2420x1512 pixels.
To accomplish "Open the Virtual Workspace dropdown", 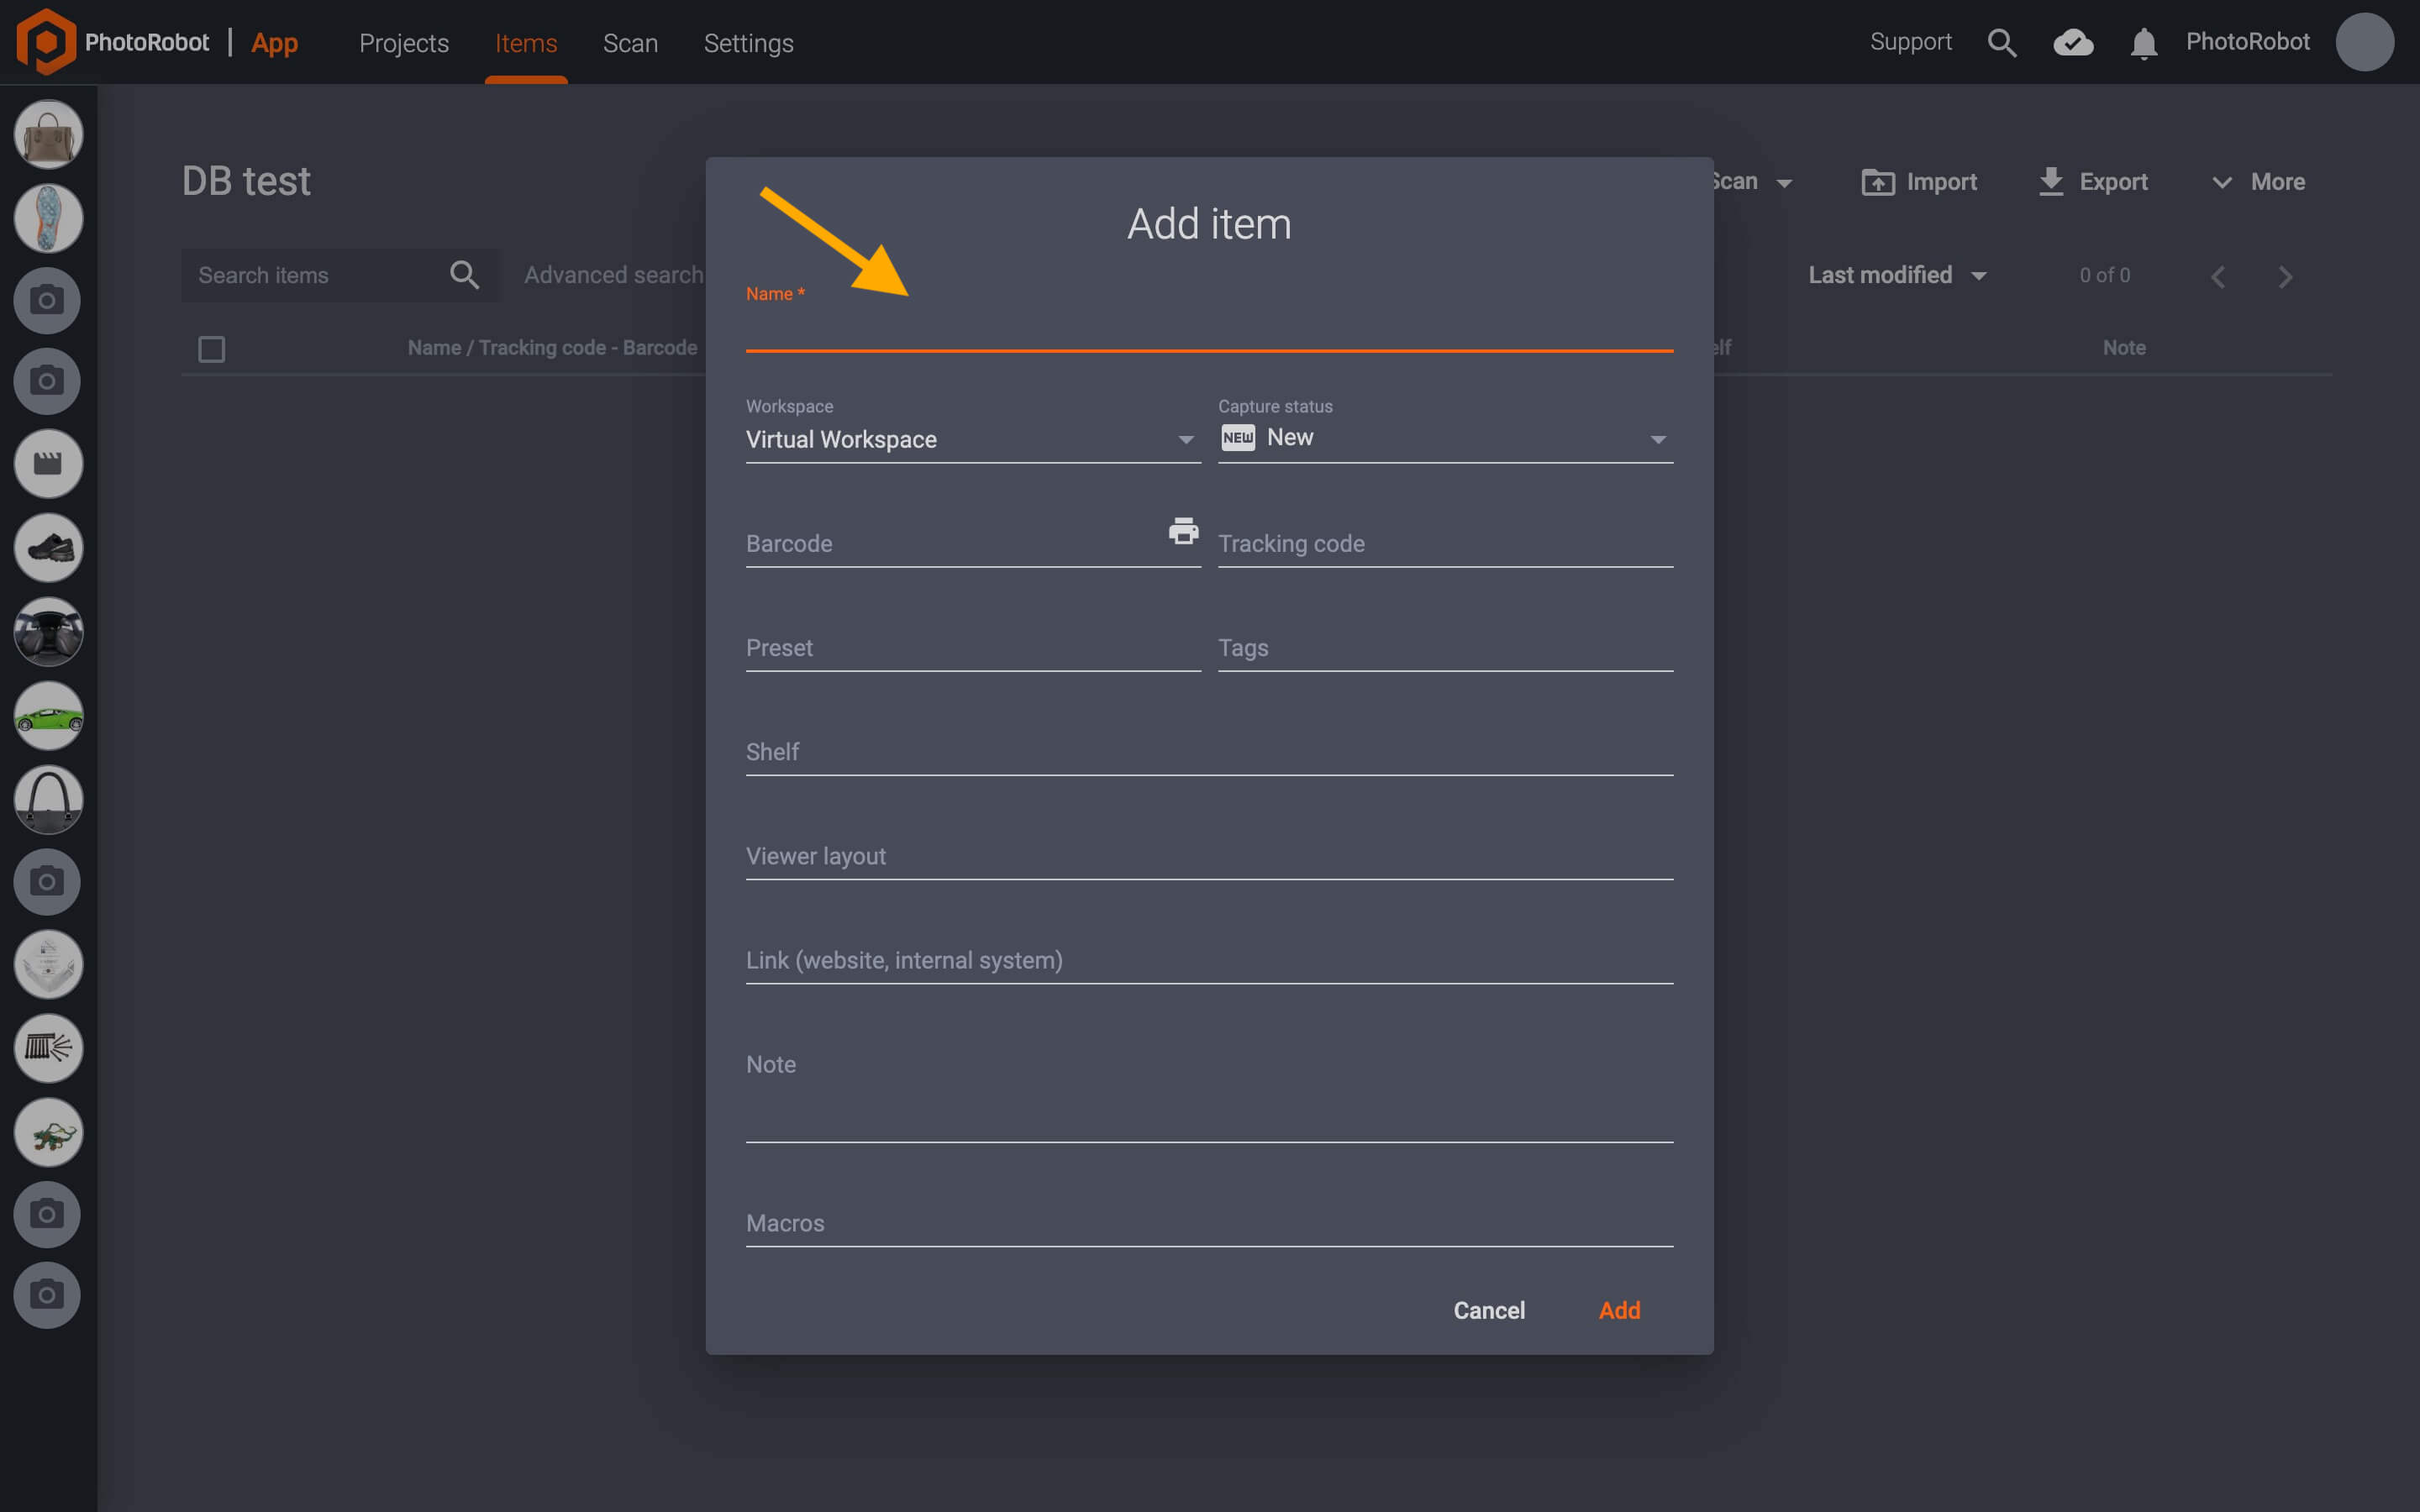I will click(1185, 439).
